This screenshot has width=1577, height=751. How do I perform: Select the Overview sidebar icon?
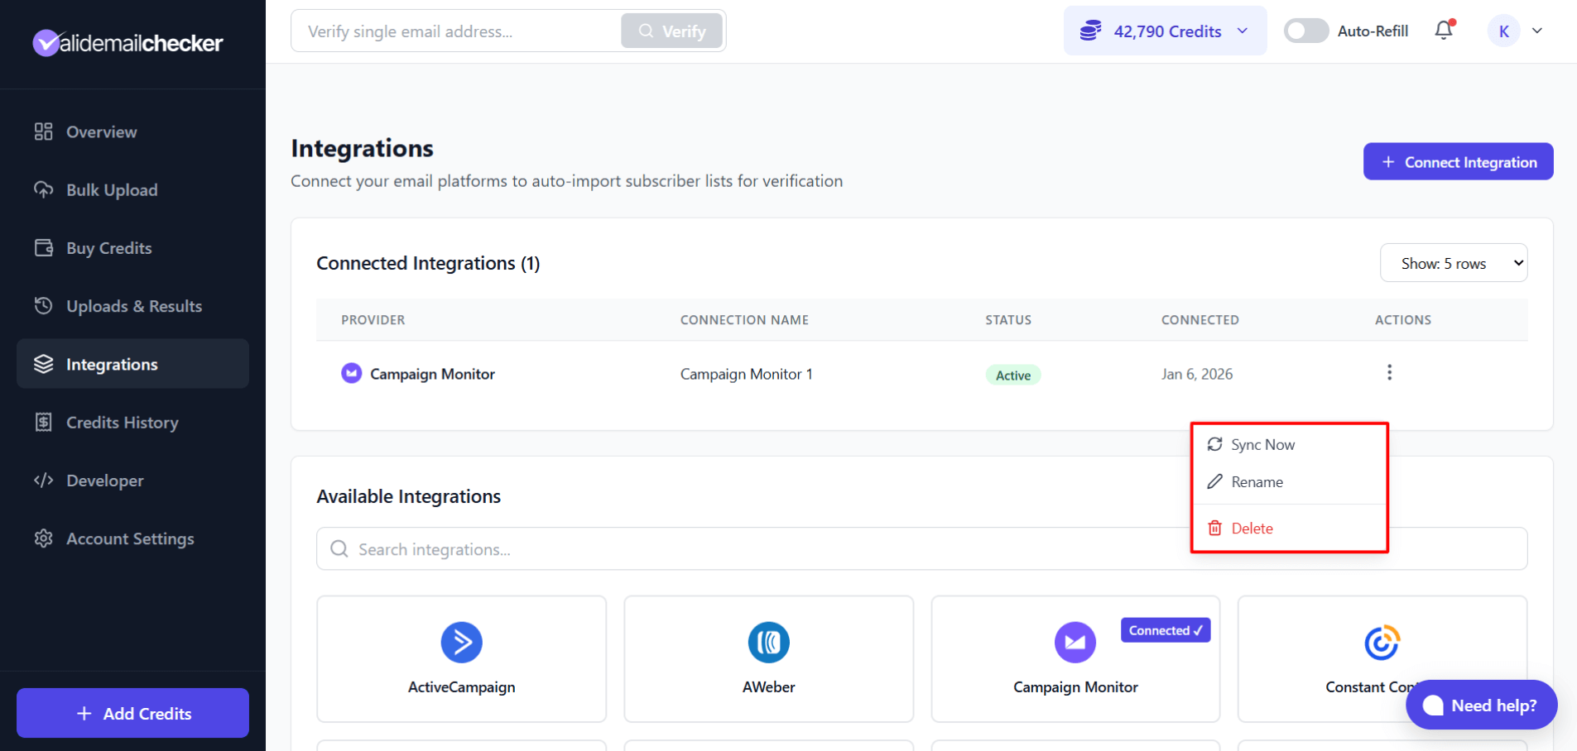click(44, 131)
